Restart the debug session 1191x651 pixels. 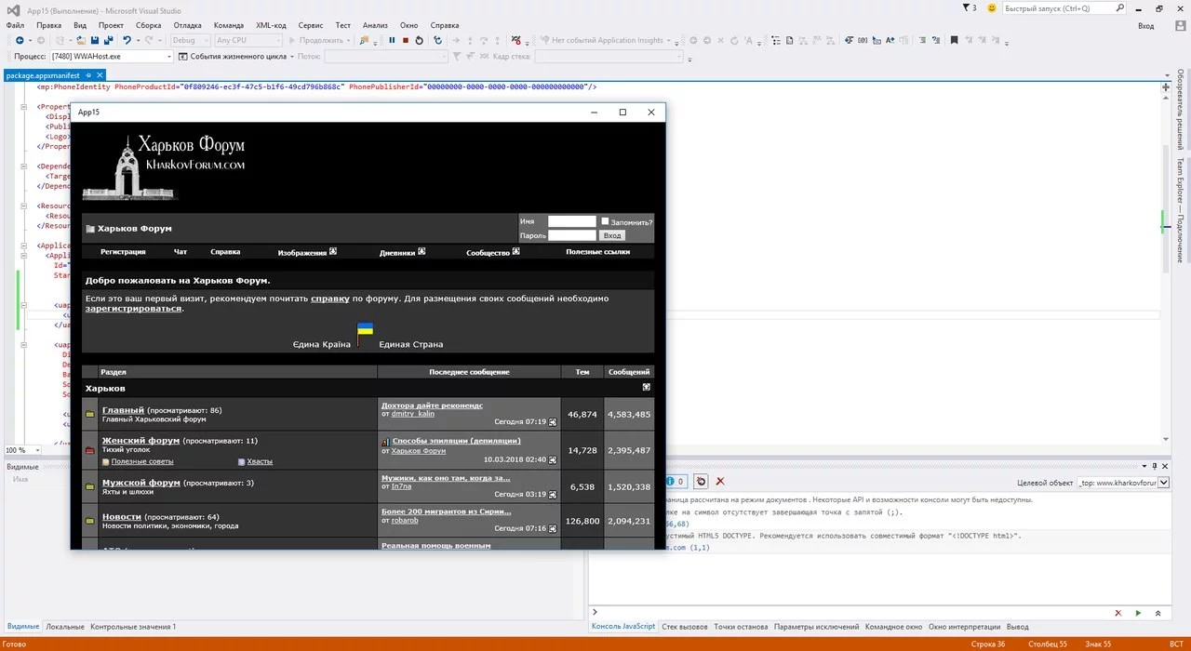(x=419, y=40)
